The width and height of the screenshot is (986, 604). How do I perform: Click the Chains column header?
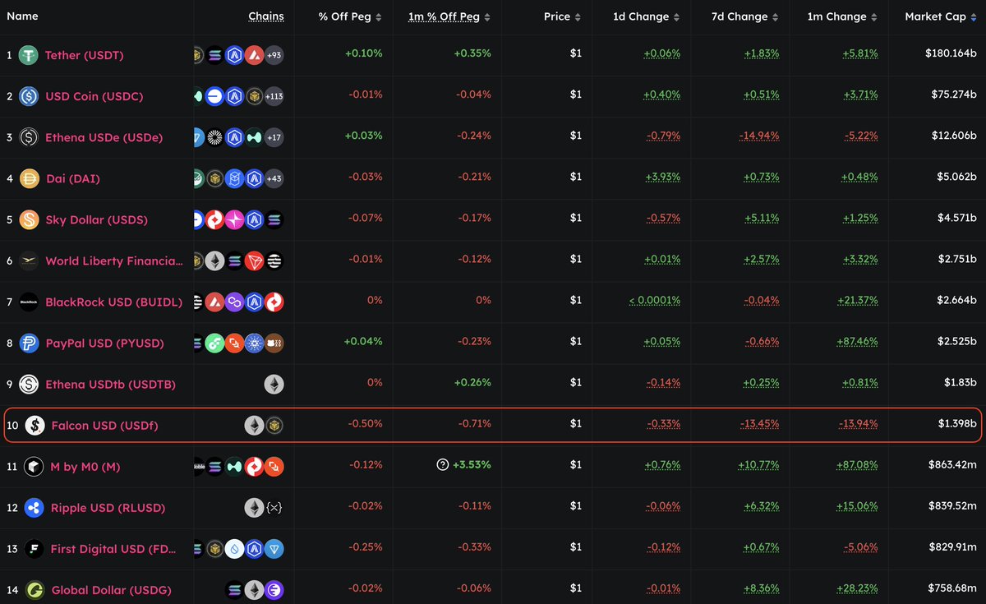tap(265, 16)
